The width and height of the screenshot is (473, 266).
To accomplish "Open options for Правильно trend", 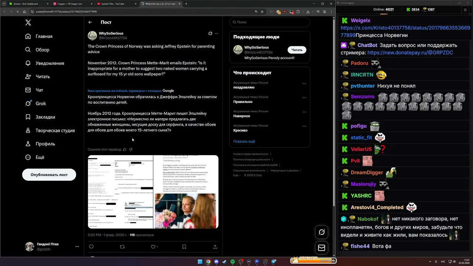I will (x=304, y=98).
